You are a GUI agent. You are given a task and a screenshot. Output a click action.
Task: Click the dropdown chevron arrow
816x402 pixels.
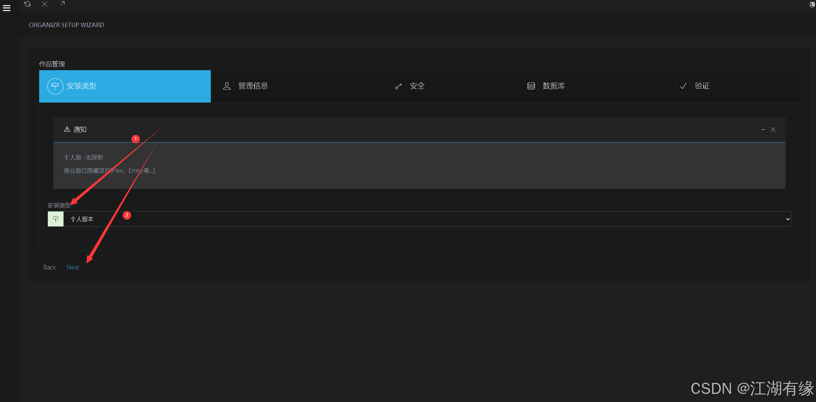pyautogui.click(x=788, y=219)
